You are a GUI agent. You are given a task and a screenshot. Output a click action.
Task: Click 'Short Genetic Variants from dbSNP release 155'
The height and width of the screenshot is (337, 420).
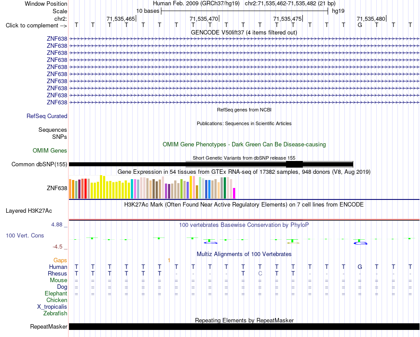[x=244, y=158]
